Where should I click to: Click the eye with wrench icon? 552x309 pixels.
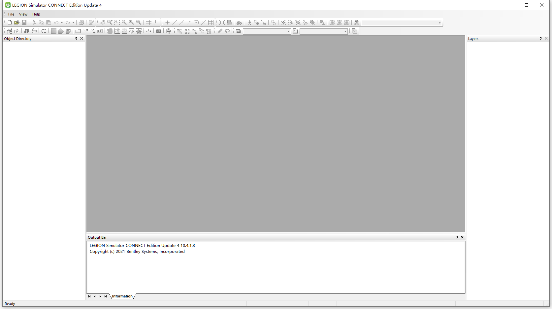pyautogui.click(x=357, y=22)
